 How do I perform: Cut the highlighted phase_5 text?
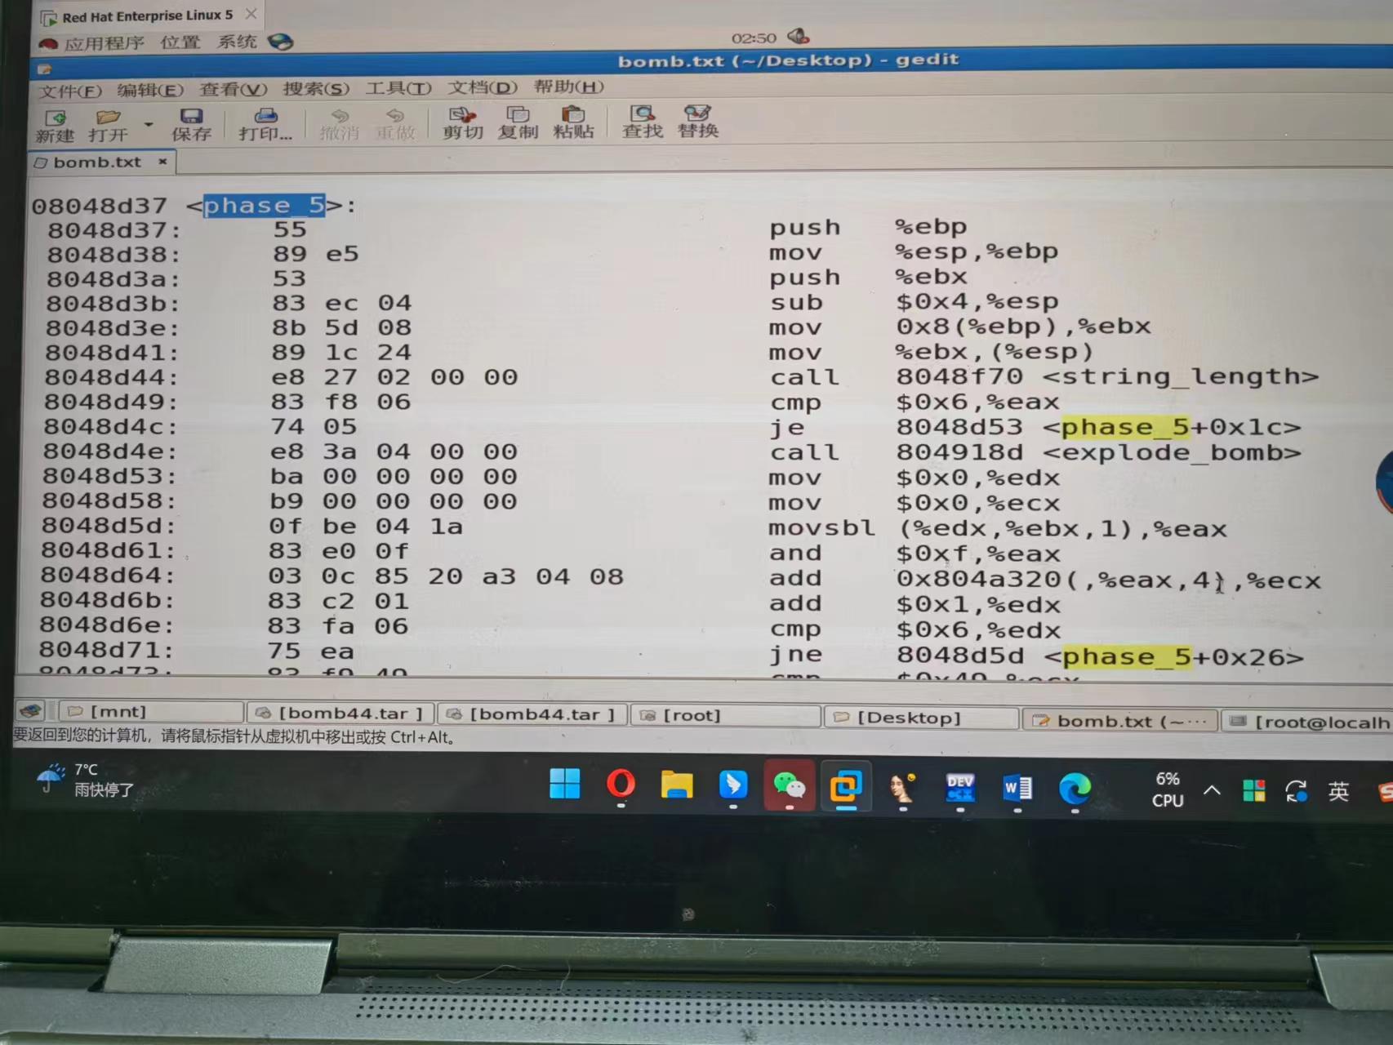point(461,122)
